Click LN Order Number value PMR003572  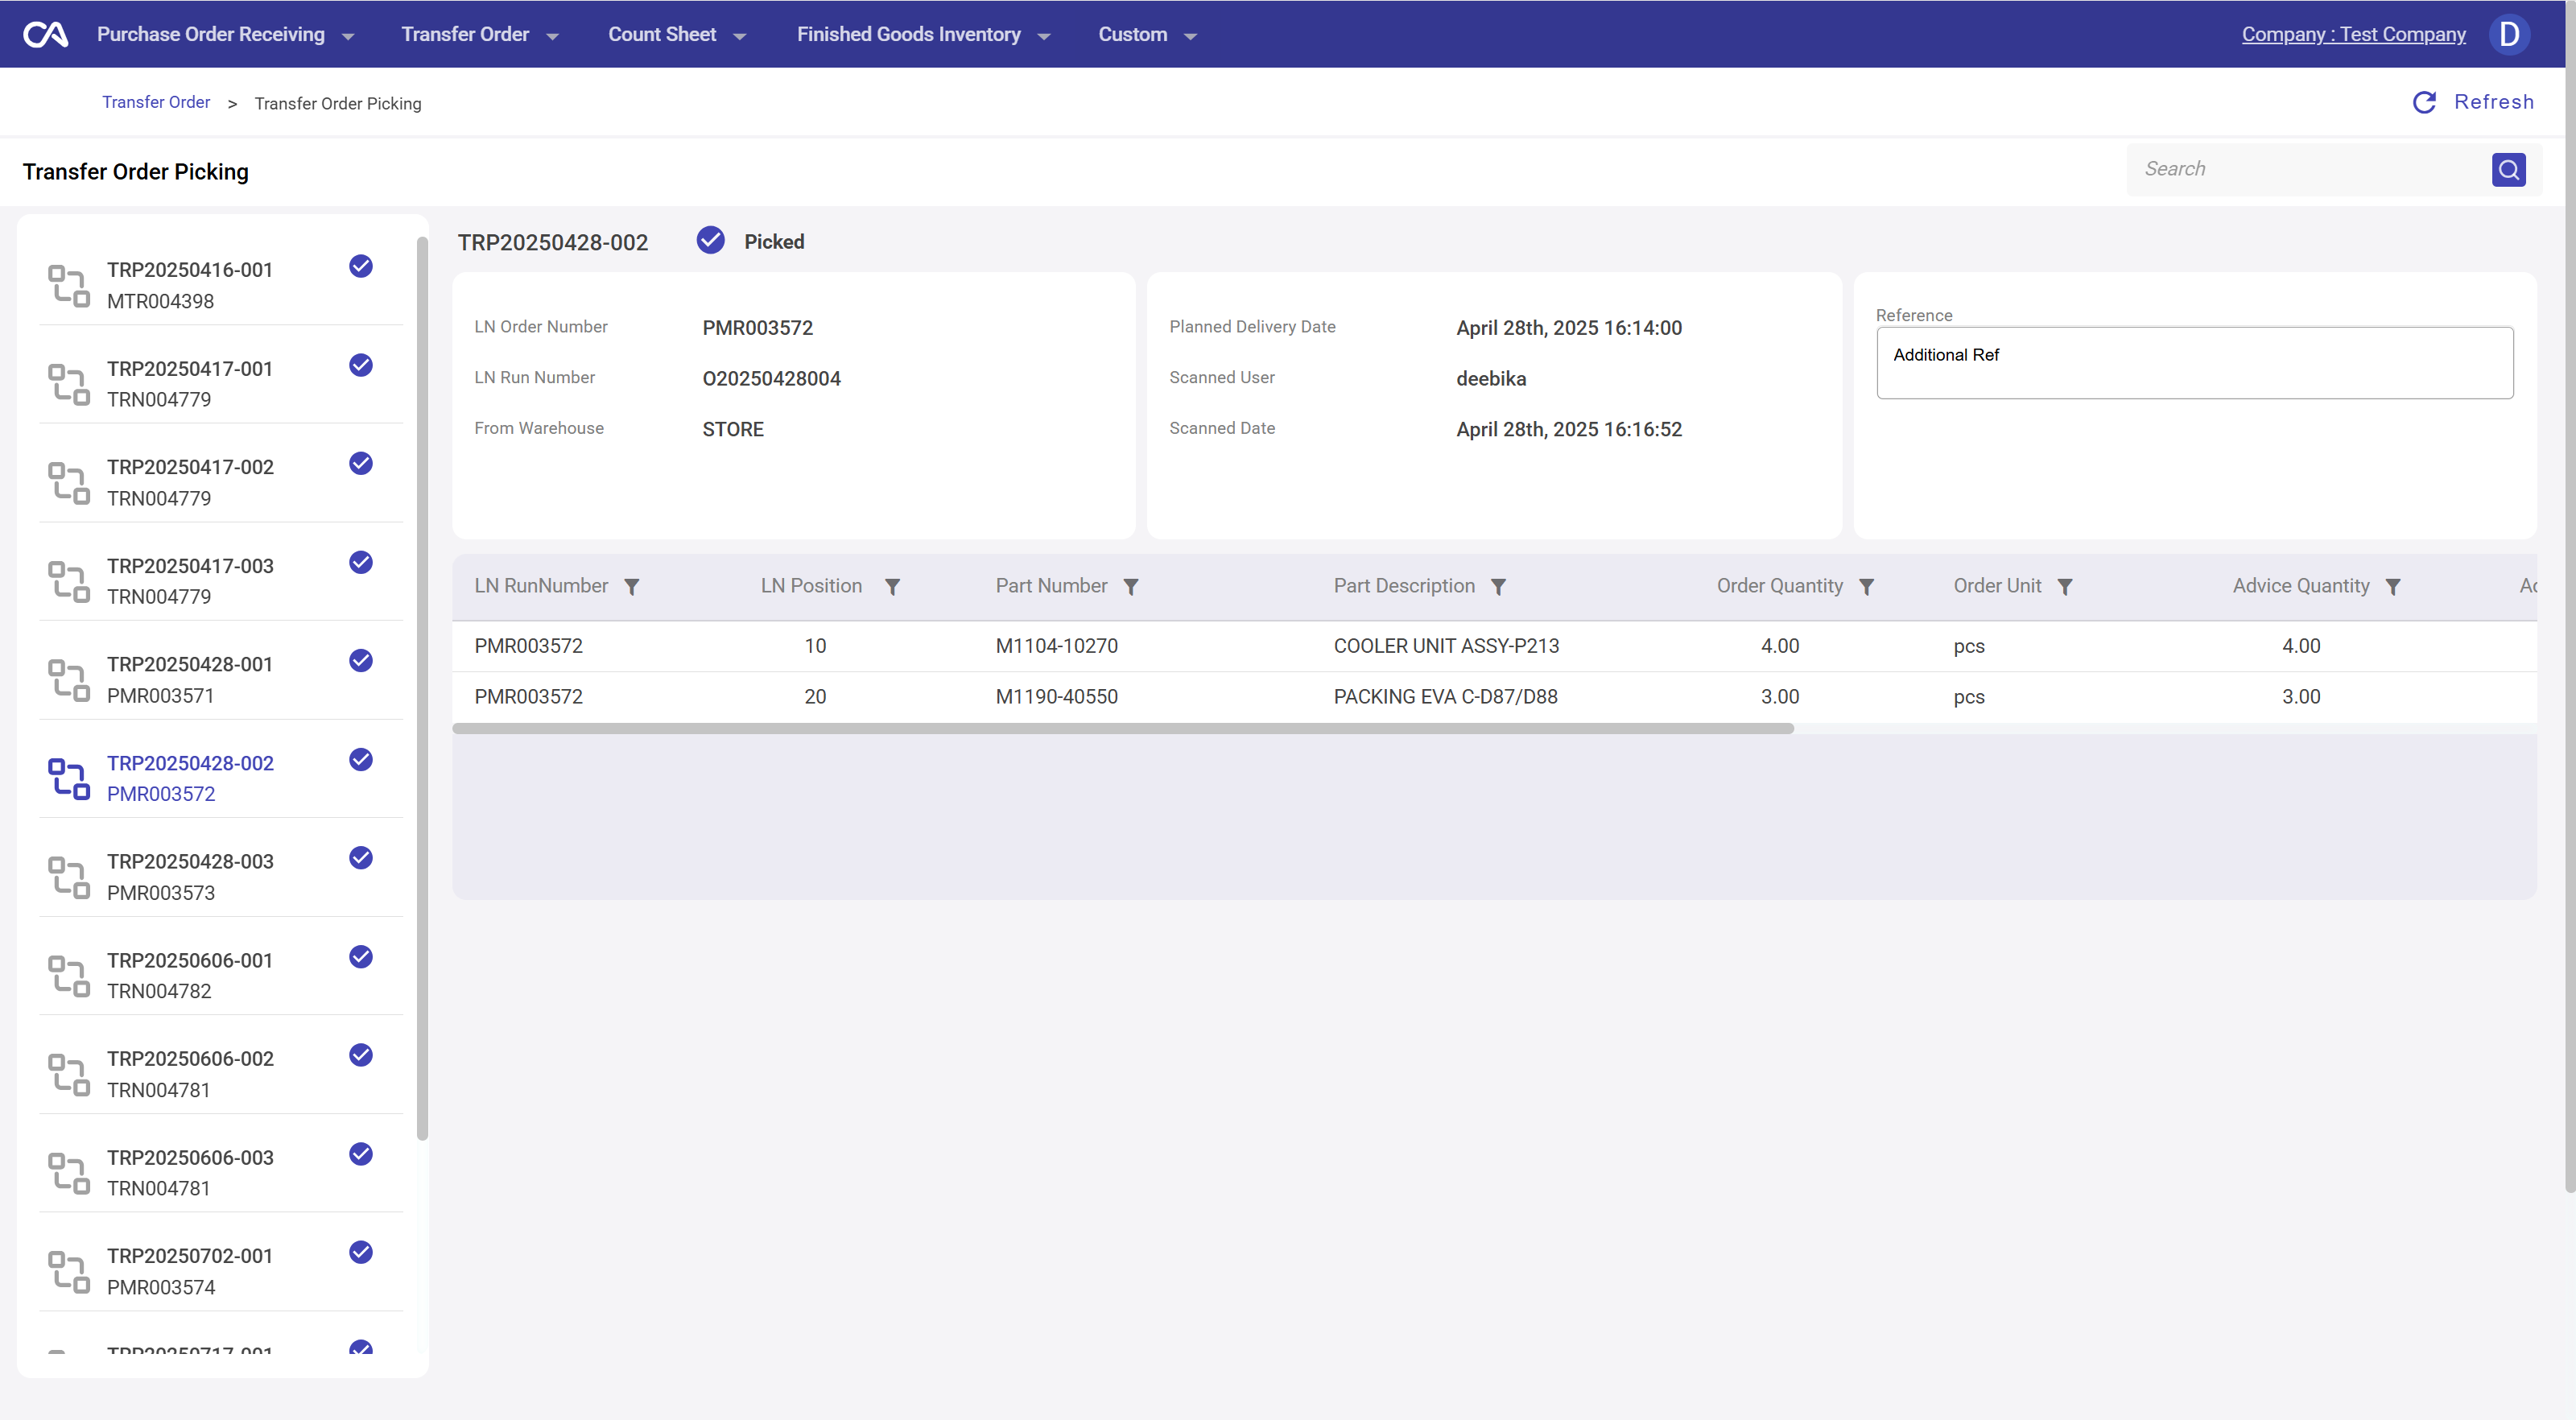point(757,328)
